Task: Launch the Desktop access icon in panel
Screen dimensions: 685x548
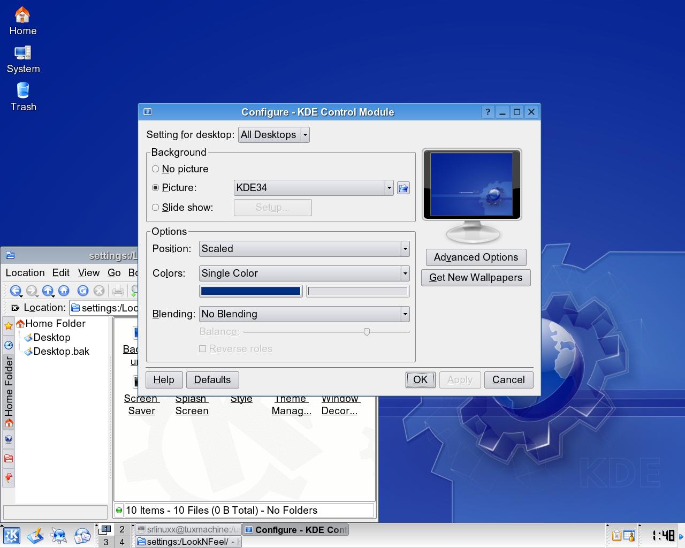Action: (35, 535)
